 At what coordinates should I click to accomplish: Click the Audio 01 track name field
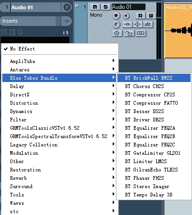click(129, 7)
